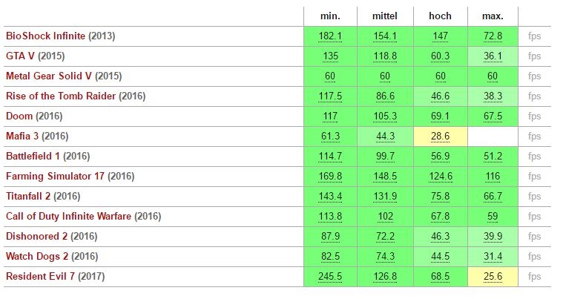Viewport: 566px width, 299px height.
Task: Click the GTA V benchmark link
Action: (x=19, y=56)
